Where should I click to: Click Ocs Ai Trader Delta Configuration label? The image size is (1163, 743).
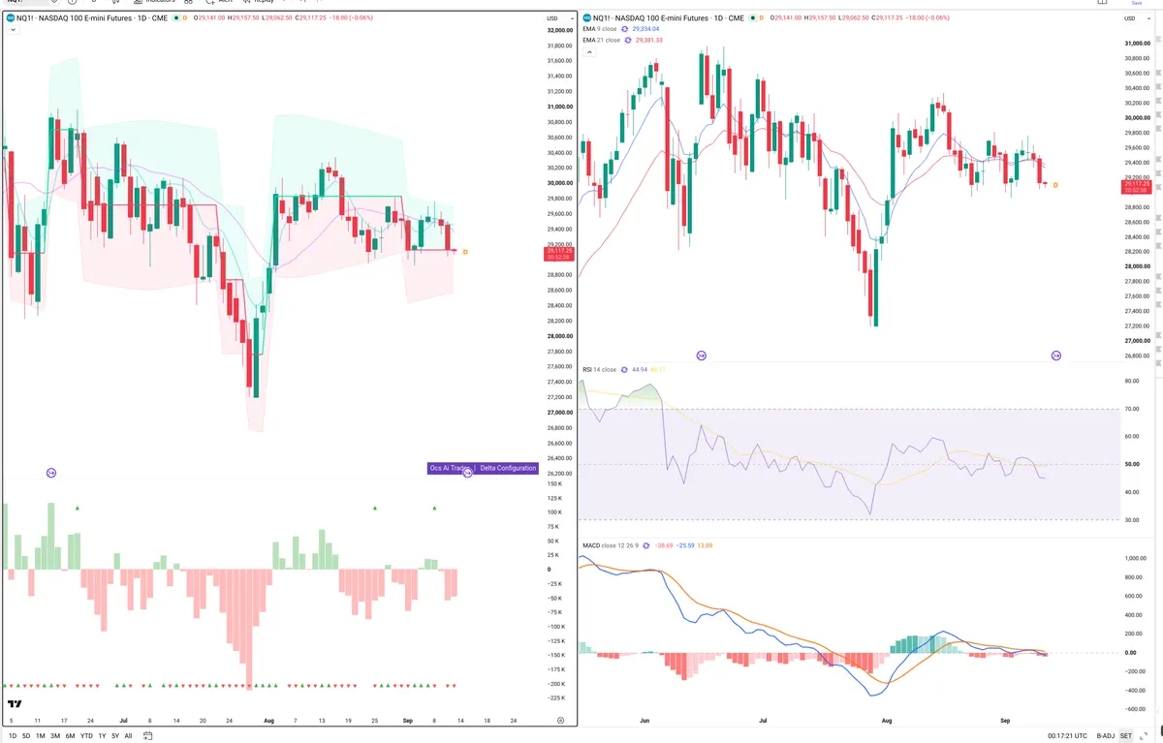tap(483, 468)
